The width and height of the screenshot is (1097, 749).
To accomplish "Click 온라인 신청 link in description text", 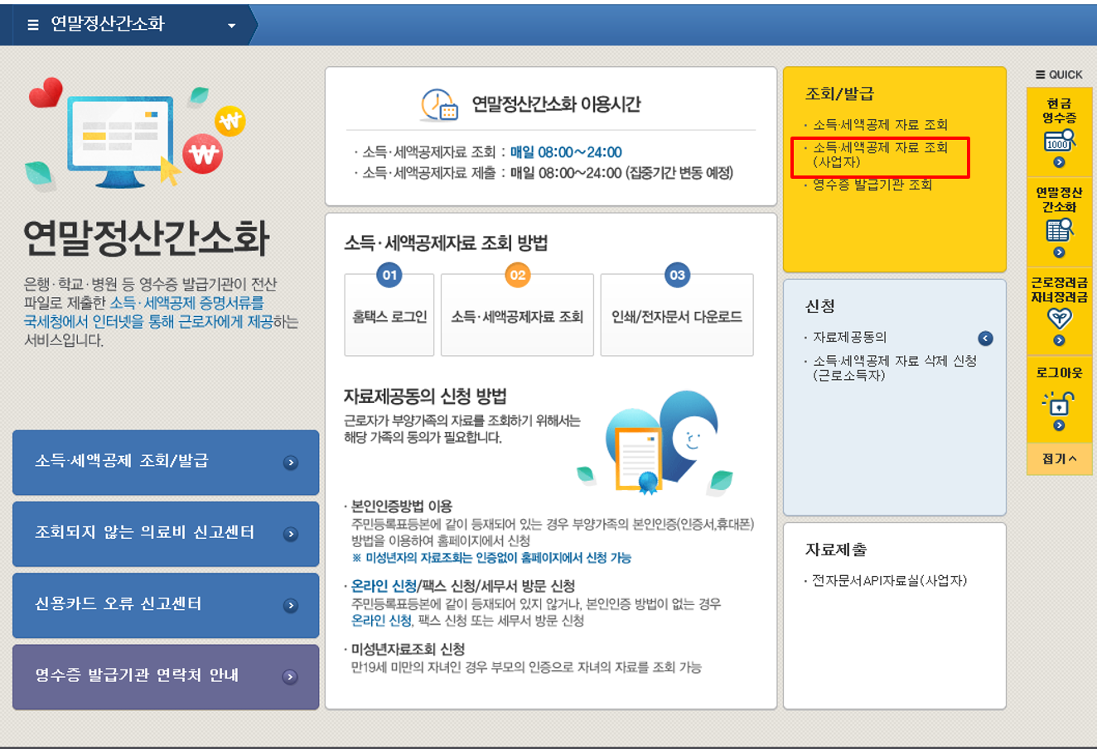I will point(381,621).
